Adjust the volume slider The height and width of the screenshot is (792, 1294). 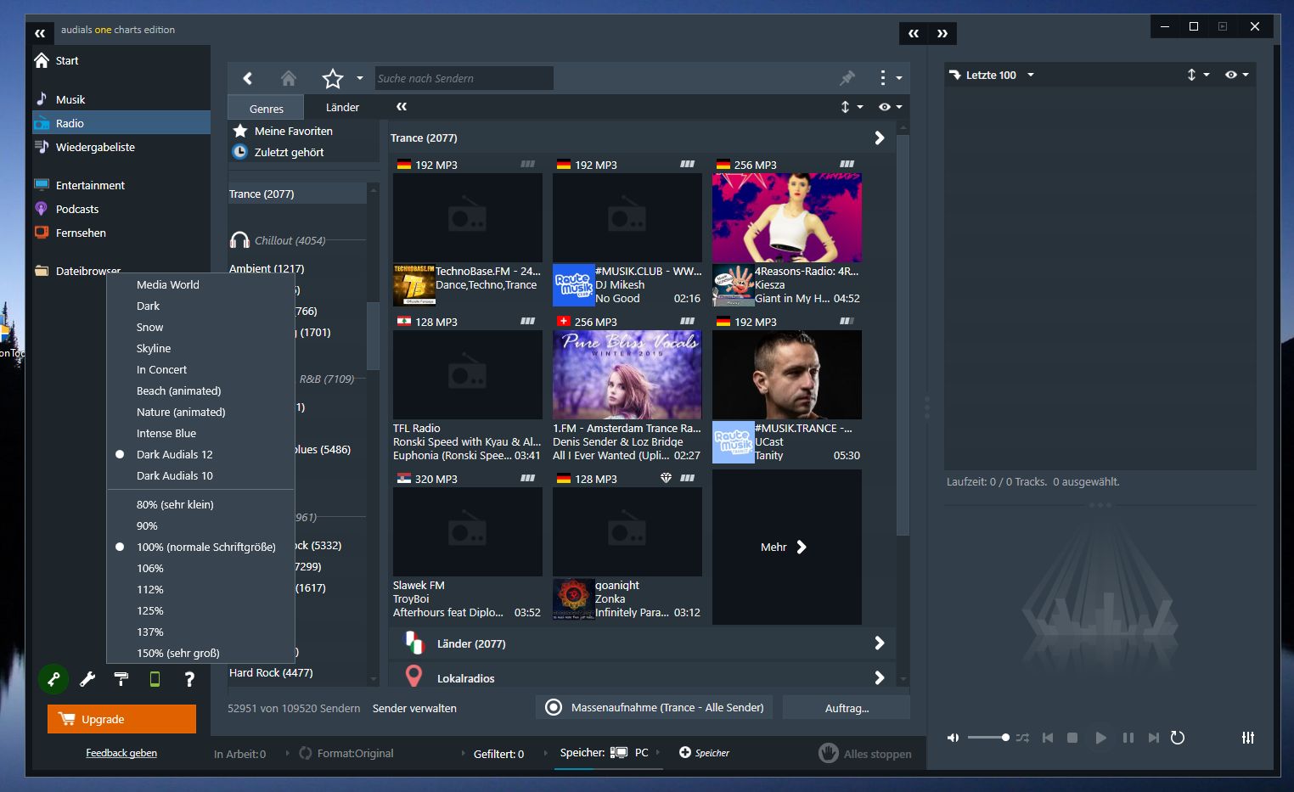click(988, 738)
